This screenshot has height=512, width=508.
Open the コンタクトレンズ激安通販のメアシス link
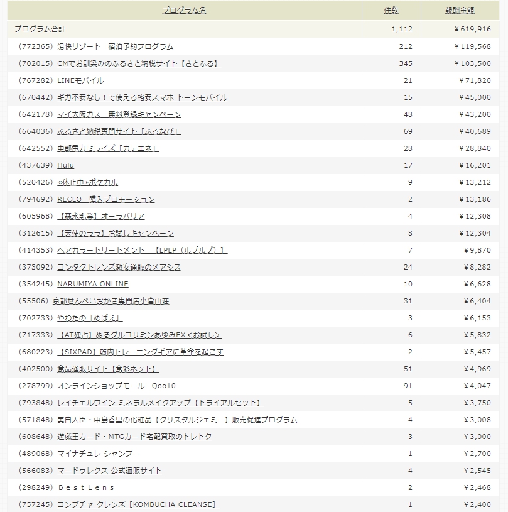pyautogui.click(x=119, y=268)
